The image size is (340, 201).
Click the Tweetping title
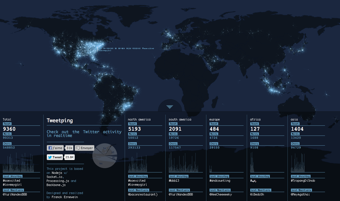[60, 121]
